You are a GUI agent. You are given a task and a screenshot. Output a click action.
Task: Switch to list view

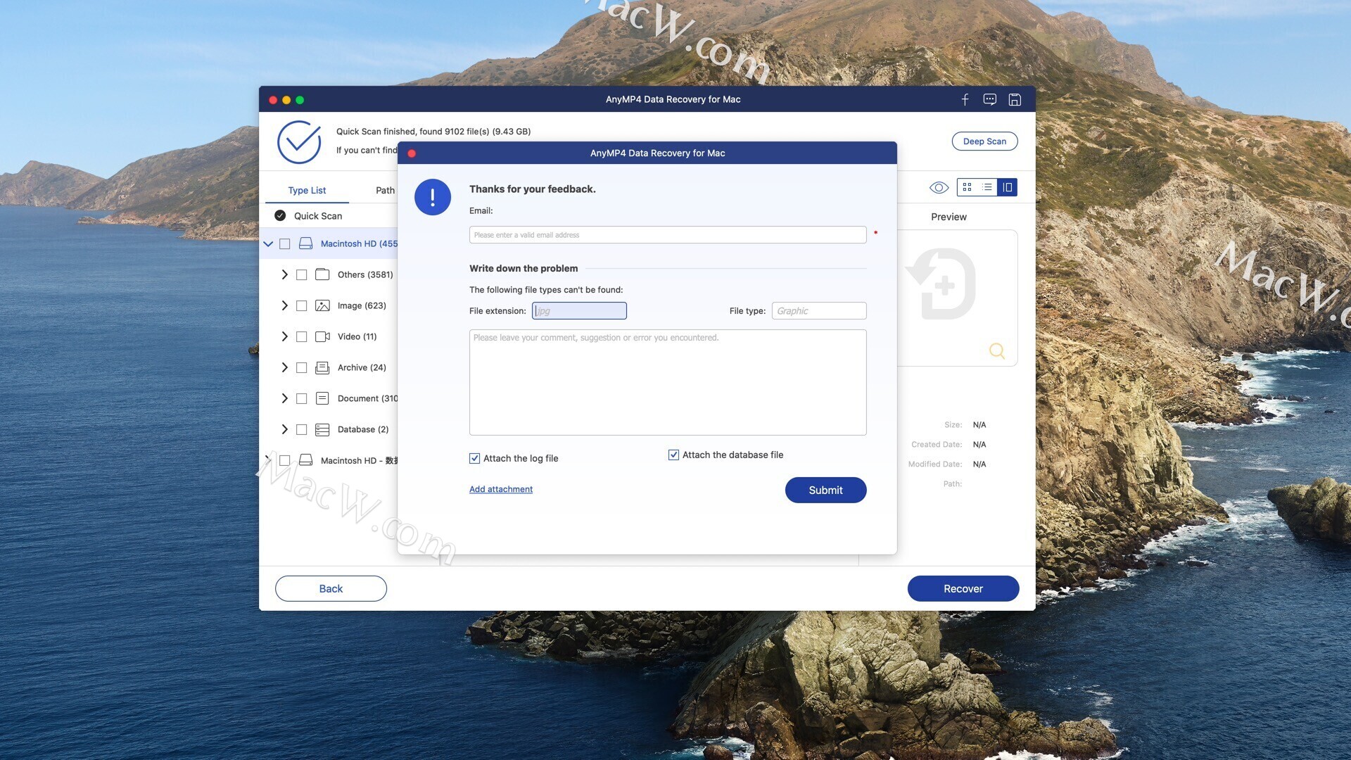(987, 187)
